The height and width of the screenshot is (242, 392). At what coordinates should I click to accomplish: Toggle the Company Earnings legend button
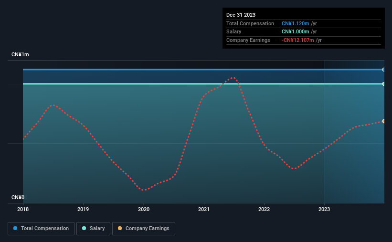[x=144, y=229]
